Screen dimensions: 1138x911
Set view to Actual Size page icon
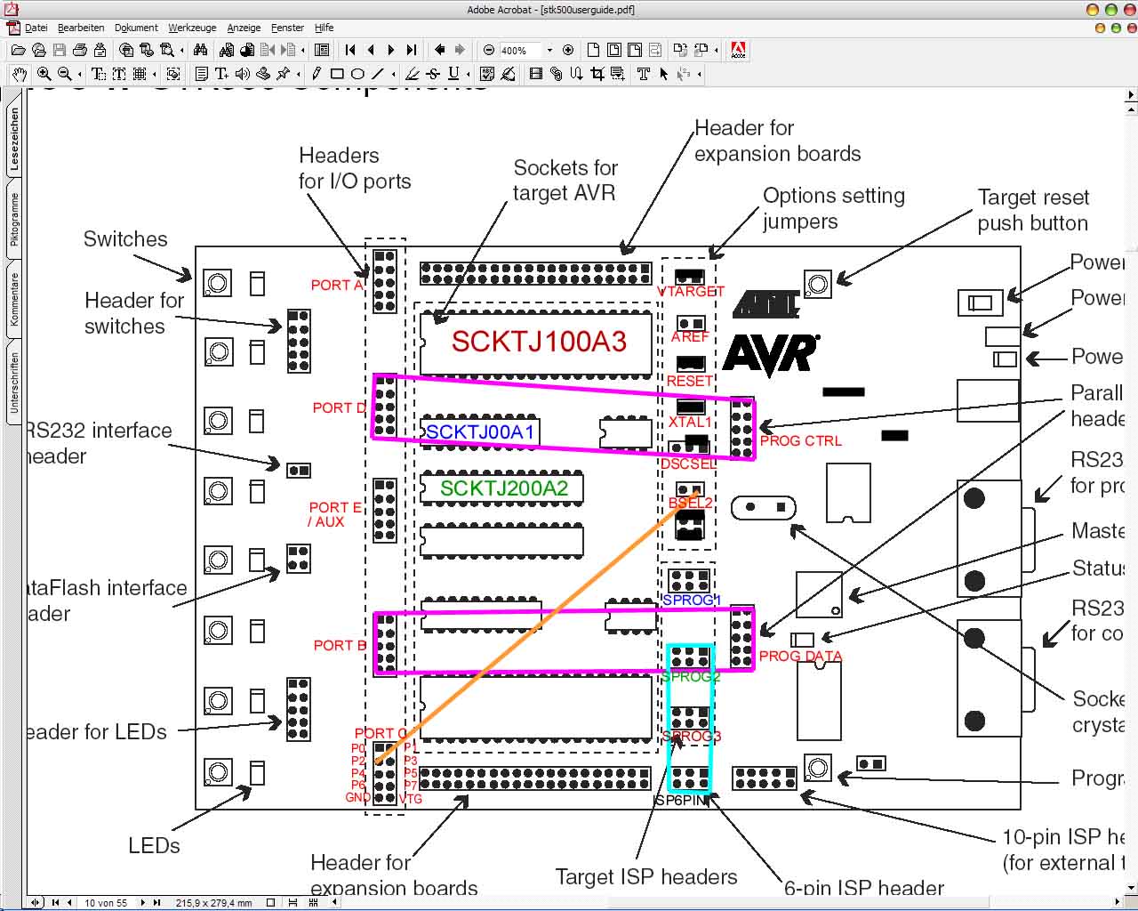[593, 50]
